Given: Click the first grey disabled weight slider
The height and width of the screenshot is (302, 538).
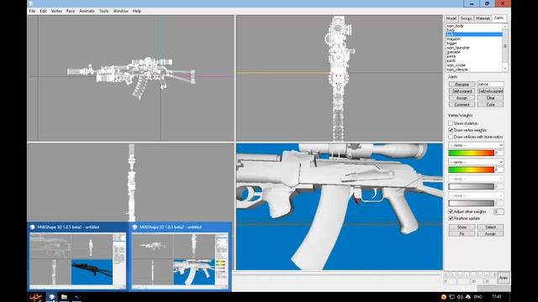Looking at the screenshot, I should click(471, 186).
